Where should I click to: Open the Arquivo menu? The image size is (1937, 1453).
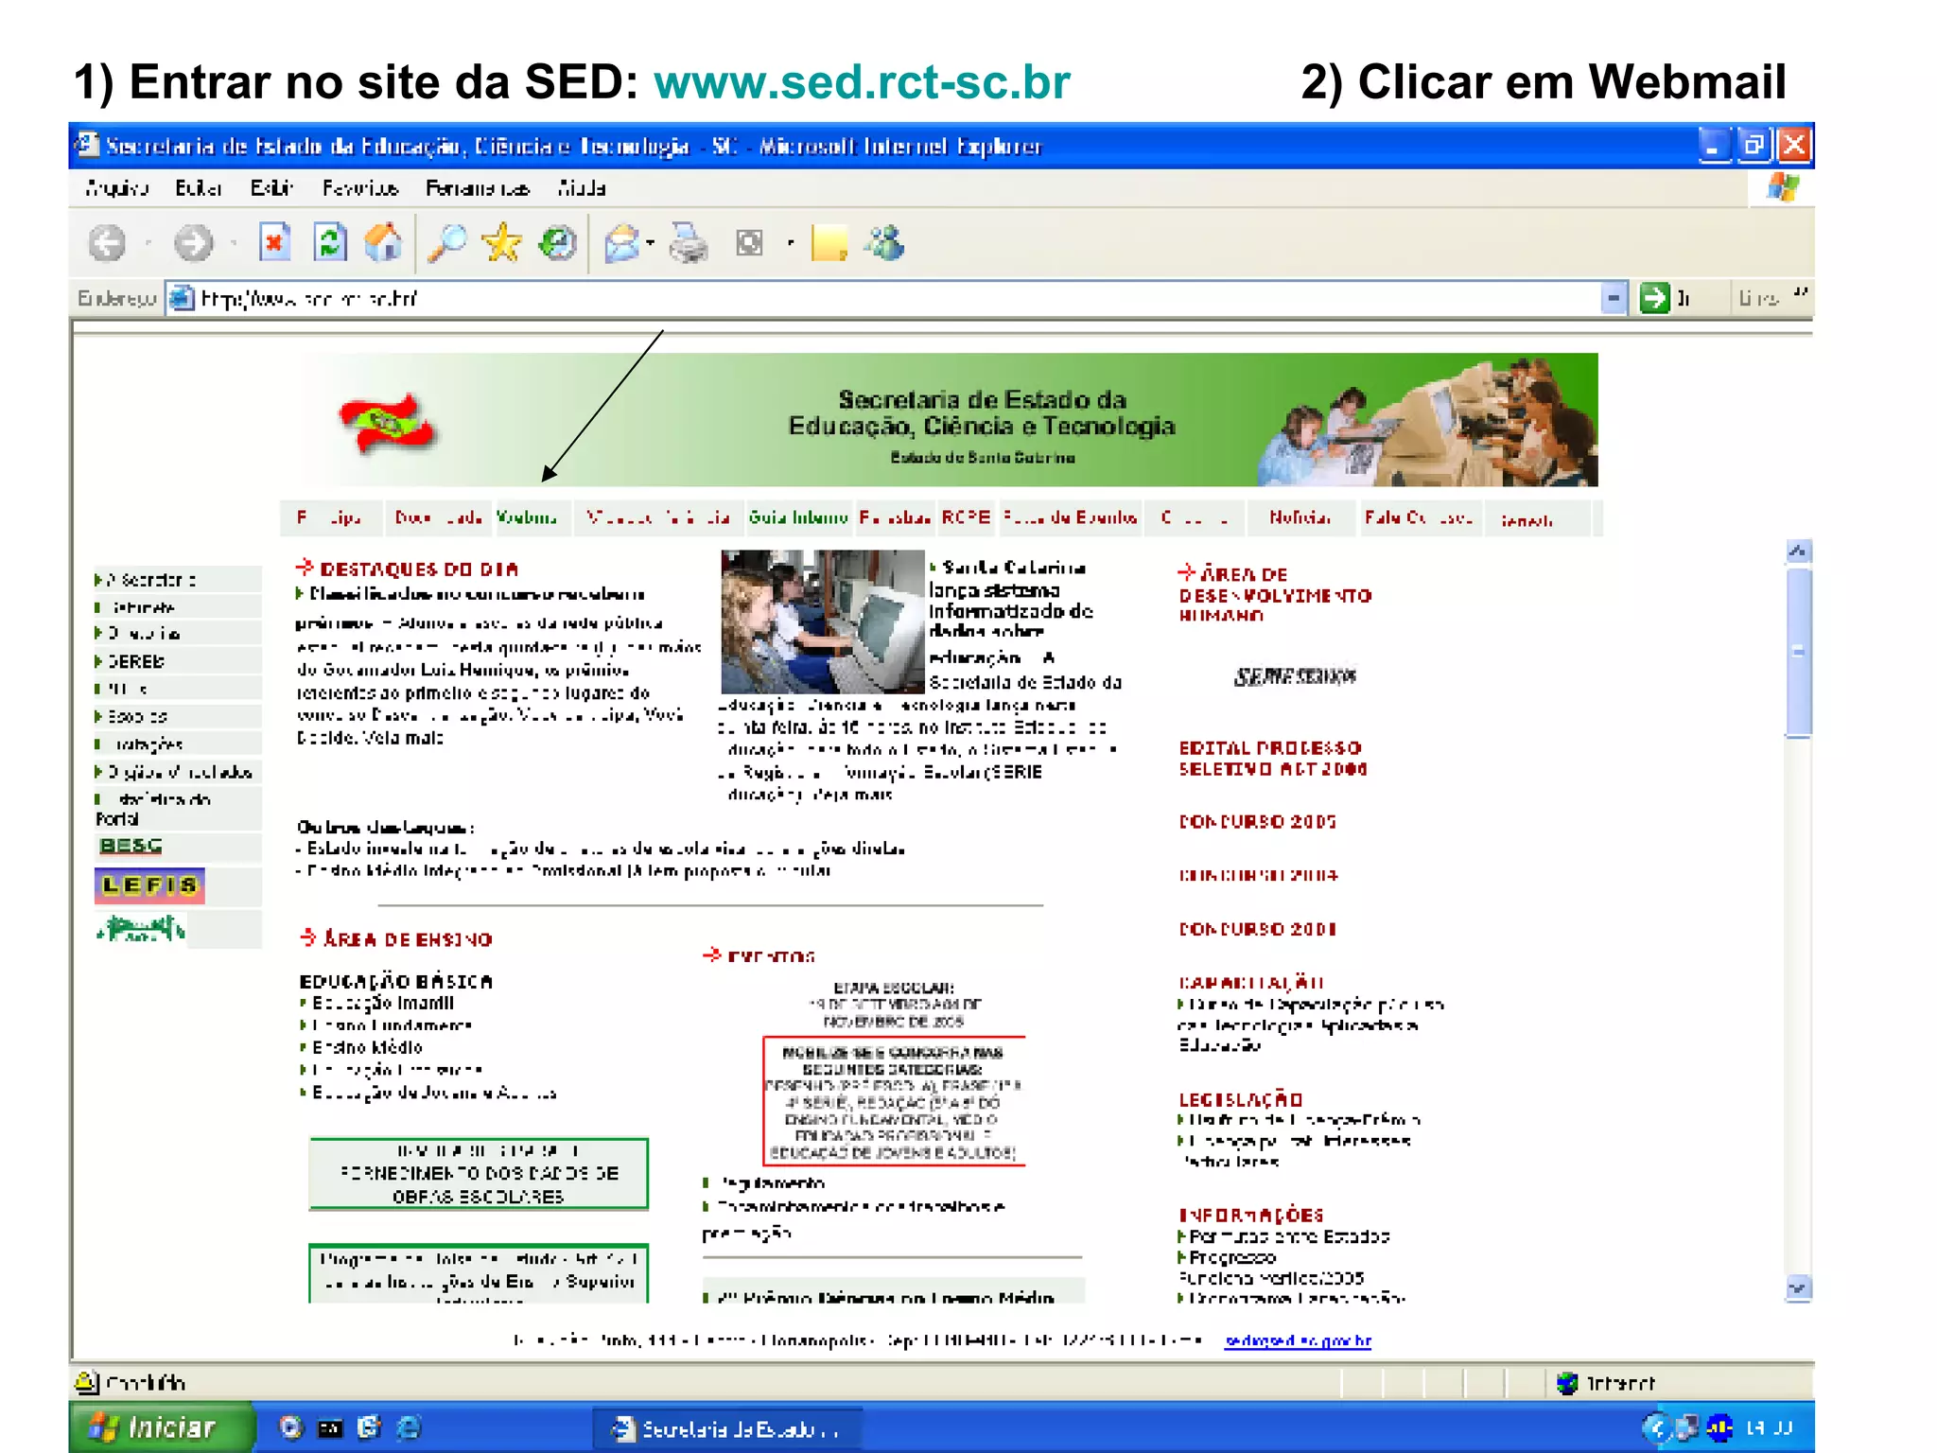[x=116, y=188]
